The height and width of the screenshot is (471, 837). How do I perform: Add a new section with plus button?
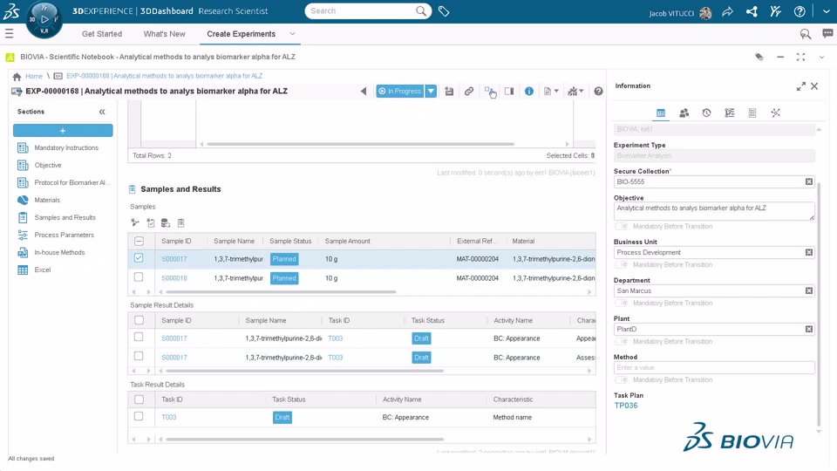63,130
